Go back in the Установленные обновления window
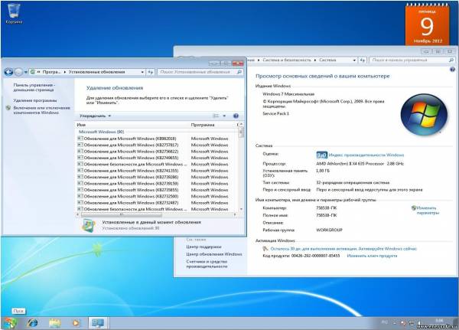This screenshot has height=330, width=459. [x=8, y=72]
